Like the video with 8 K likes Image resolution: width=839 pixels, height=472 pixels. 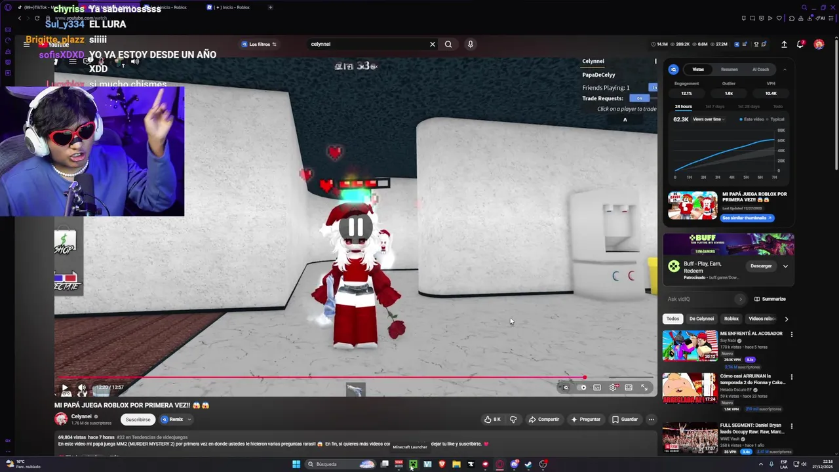(492, 420)
